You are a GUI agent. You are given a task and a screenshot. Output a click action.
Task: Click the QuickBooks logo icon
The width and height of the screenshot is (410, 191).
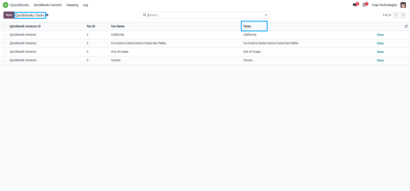tap(5, 5)
